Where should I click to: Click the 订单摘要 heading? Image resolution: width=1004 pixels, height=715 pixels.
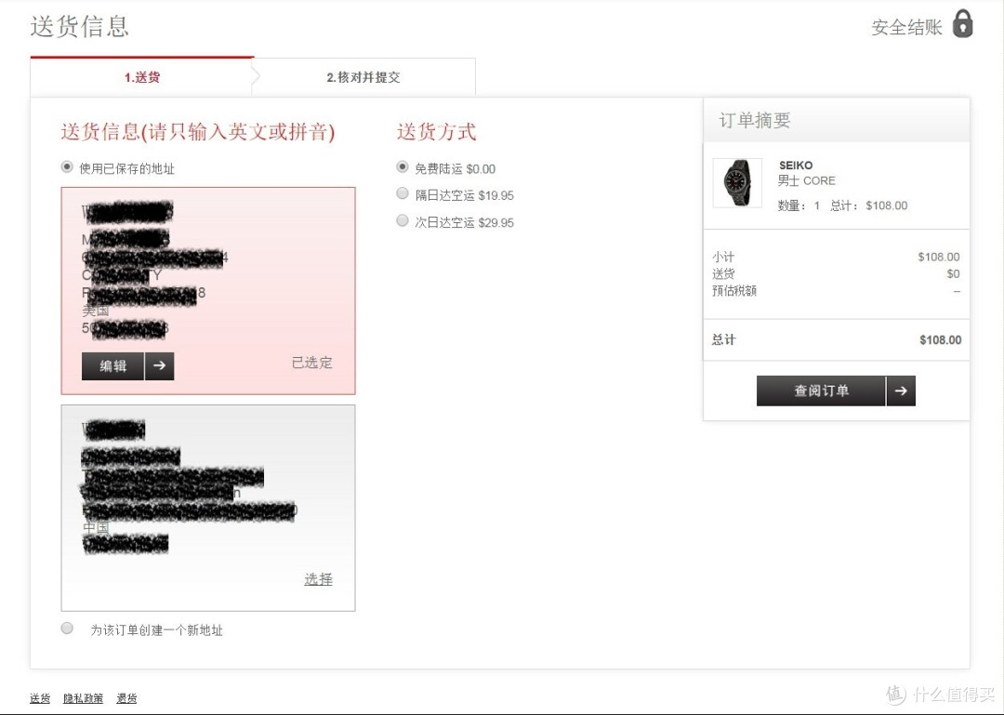pos(755,121)
